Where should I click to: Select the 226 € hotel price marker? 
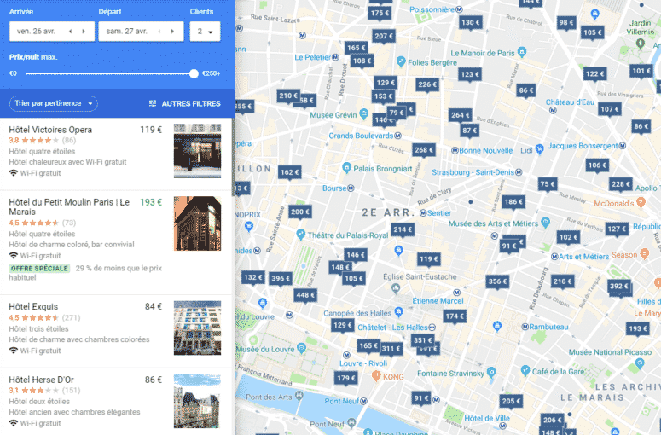tap(427, 84)
